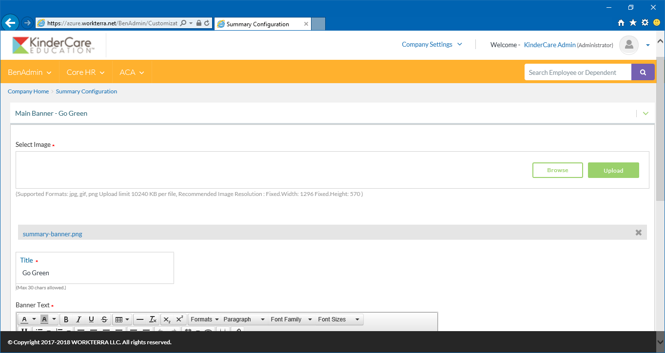Expand the Paragraph style dropdown
The height and width of the screenshot is (353, 665).
click(244, 319)
